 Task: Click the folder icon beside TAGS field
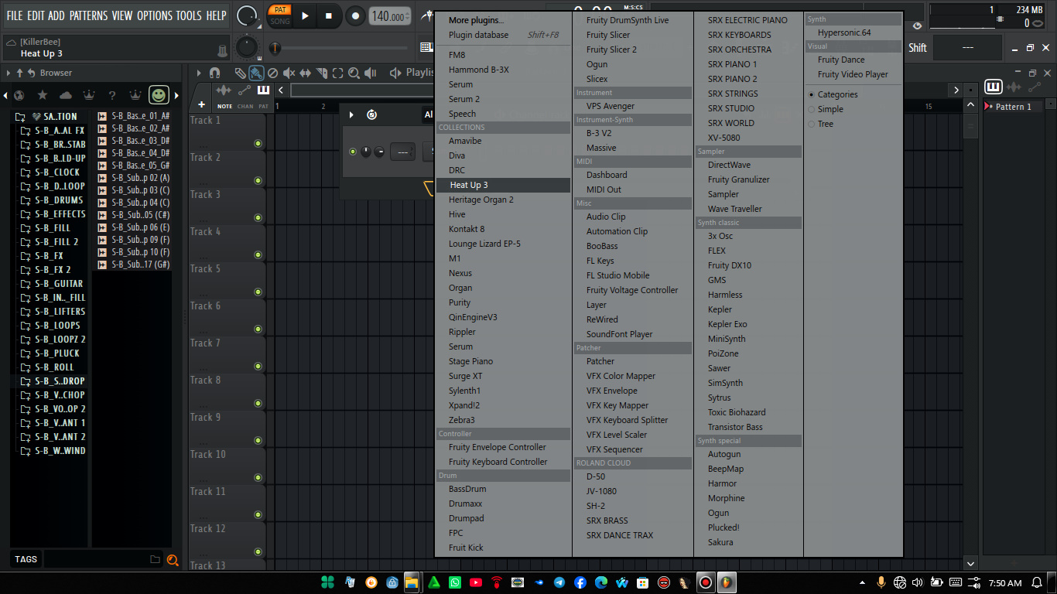[156, 559]
